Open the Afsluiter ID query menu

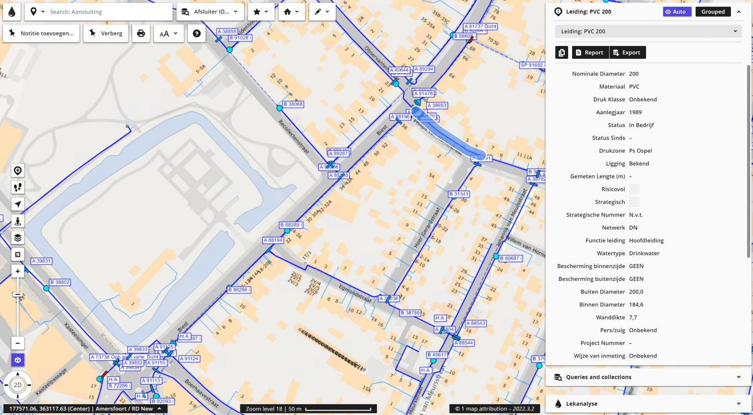(x=210, y=12)
